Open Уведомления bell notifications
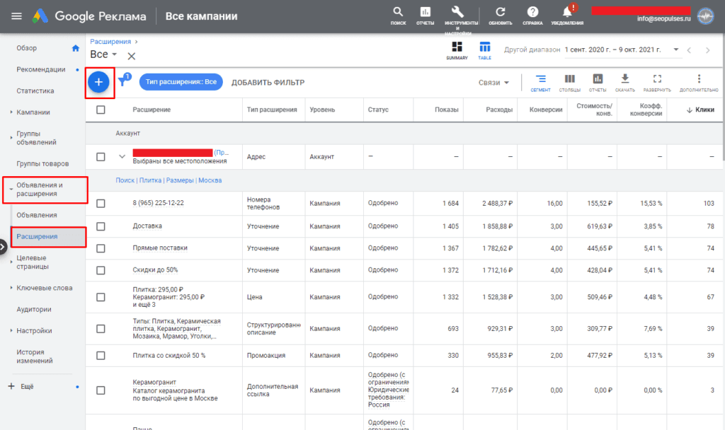The height and width of the screenshot is (430, 725). [567, 16]
